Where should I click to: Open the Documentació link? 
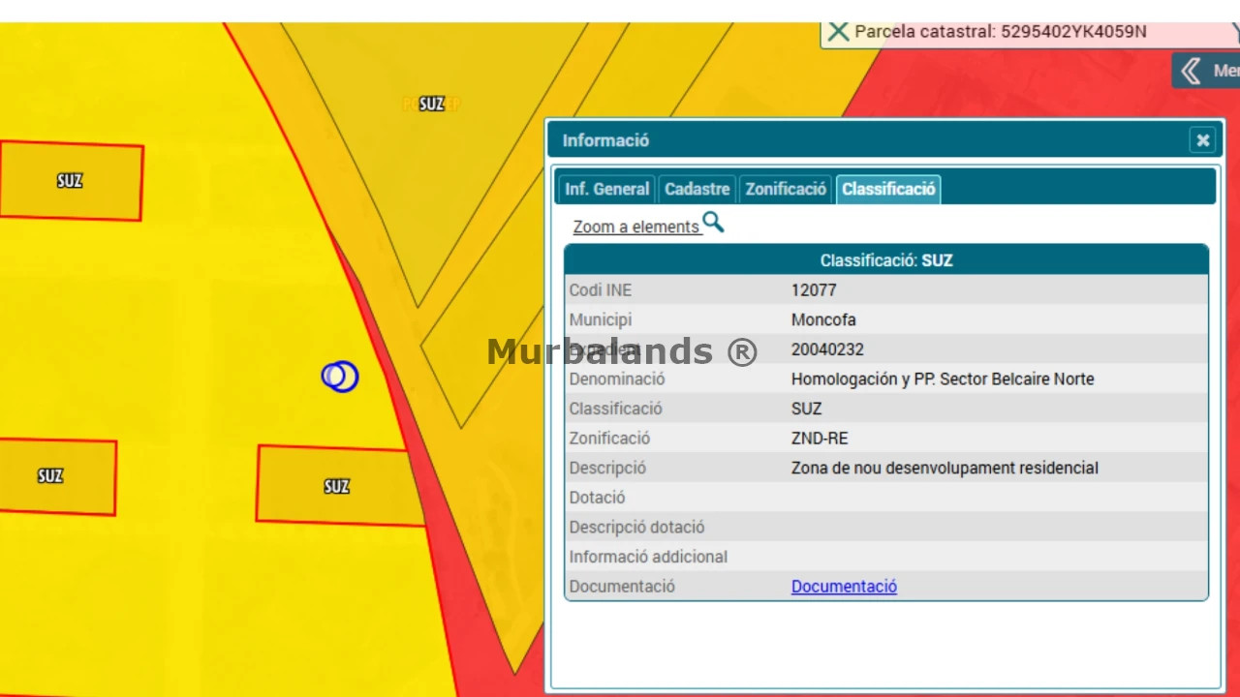coord(844,587)
